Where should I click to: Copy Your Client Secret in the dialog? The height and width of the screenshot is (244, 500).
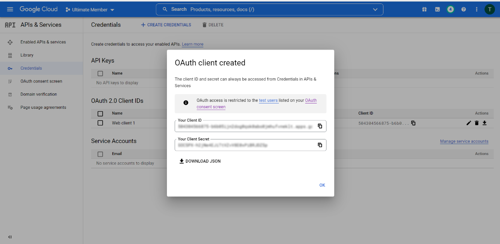tap(320, 145)
